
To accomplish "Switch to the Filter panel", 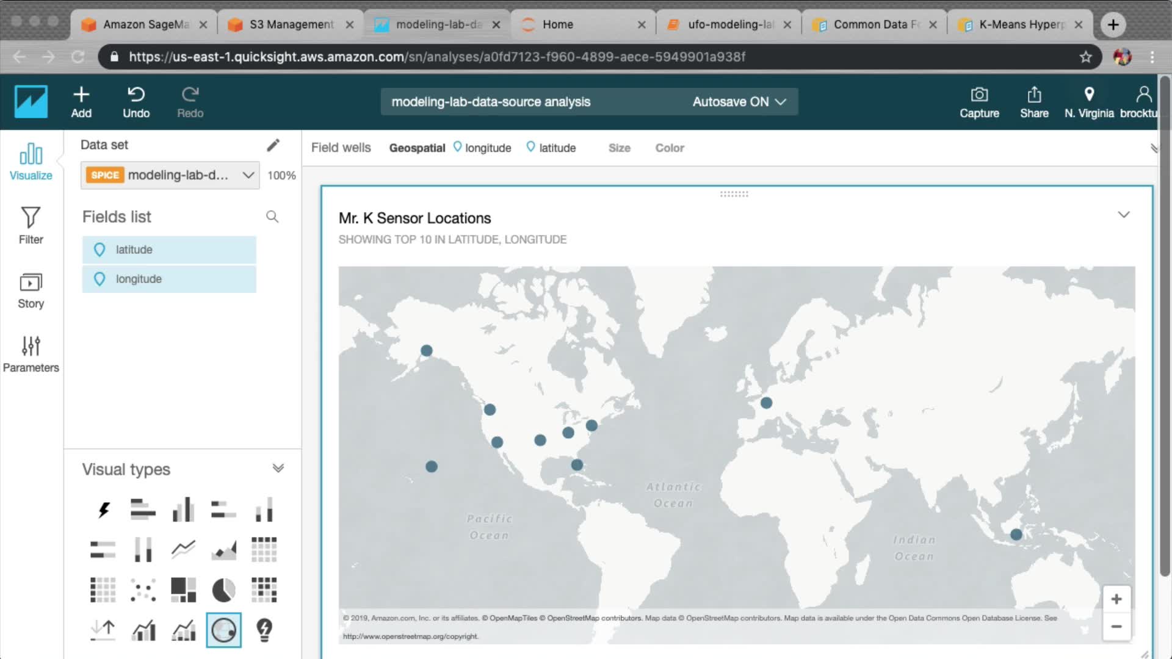I will pos(31,225).
